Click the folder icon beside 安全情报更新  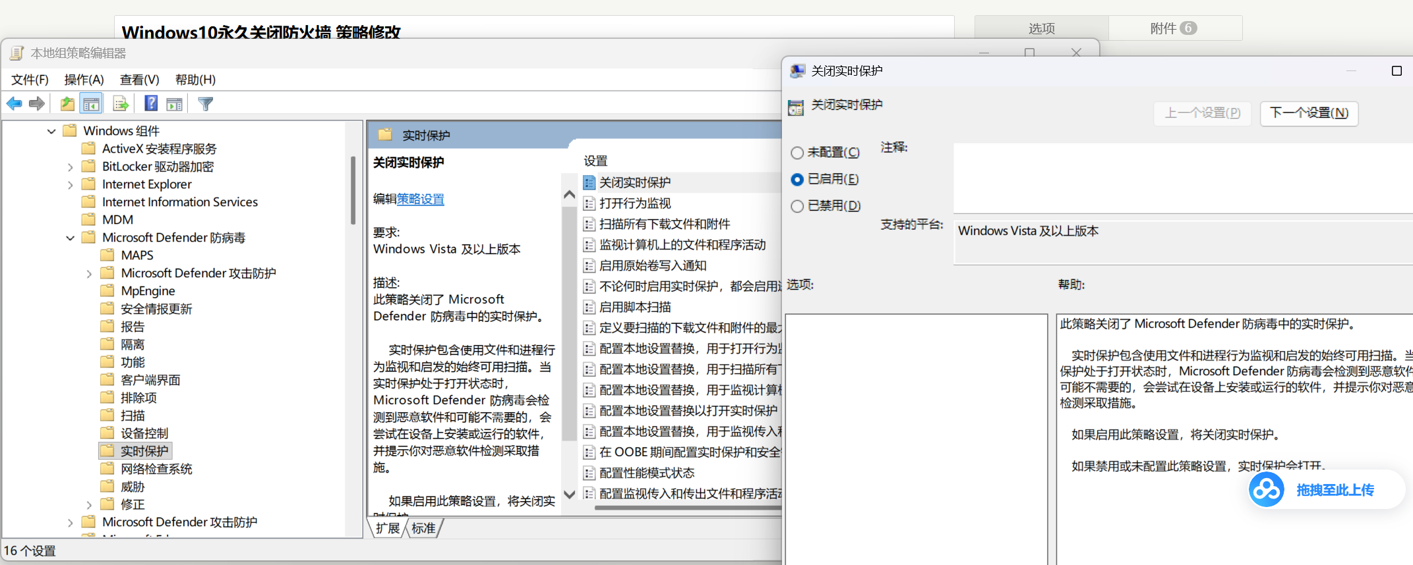coord(107,308)
